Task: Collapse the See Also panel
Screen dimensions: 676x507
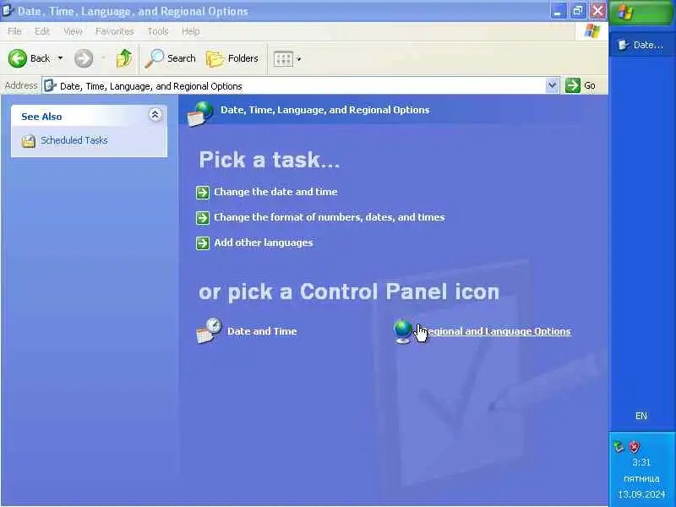Action: 155,115
